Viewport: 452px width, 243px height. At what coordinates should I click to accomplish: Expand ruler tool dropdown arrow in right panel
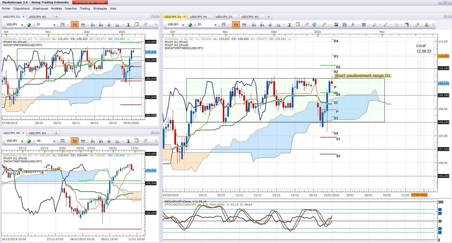tap(329, 25)
